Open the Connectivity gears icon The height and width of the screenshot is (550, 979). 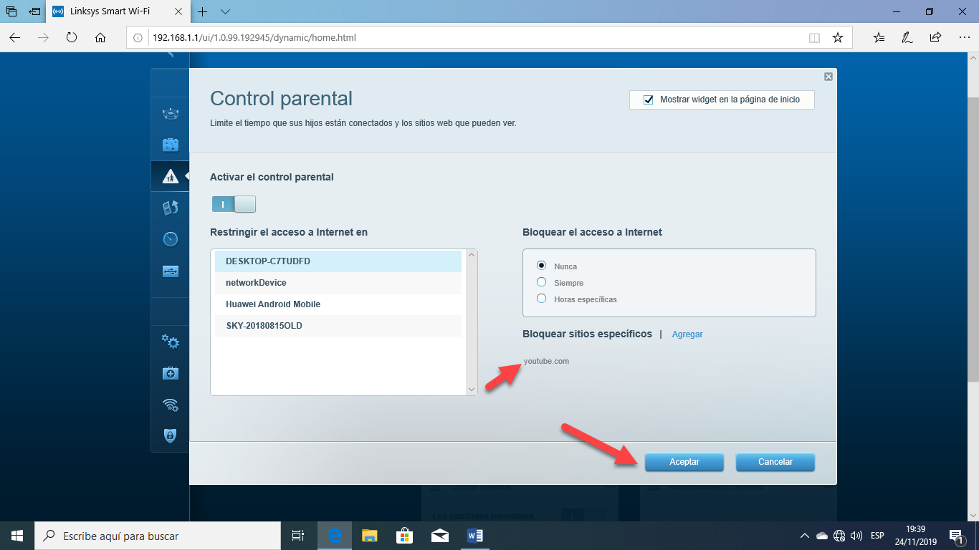(x=170, y=342)
